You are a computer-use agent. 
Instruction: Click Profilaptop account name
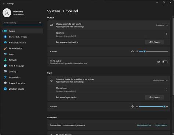[18, 12]
